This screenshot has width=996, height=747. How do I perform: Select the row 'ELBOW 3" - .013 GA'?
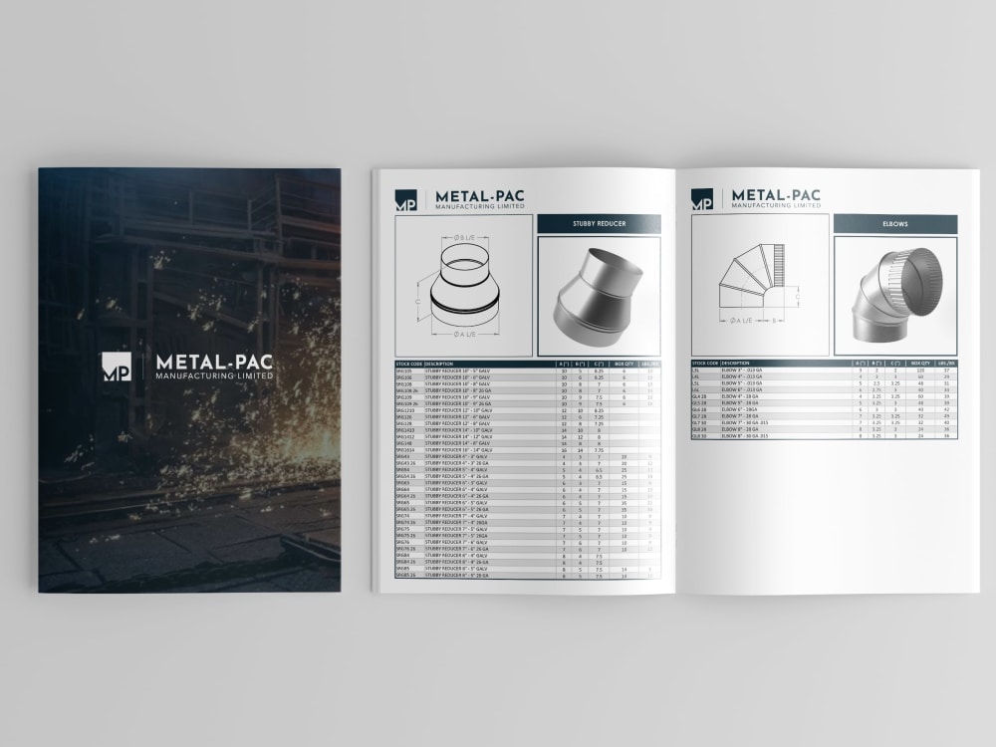click(824, 370)
